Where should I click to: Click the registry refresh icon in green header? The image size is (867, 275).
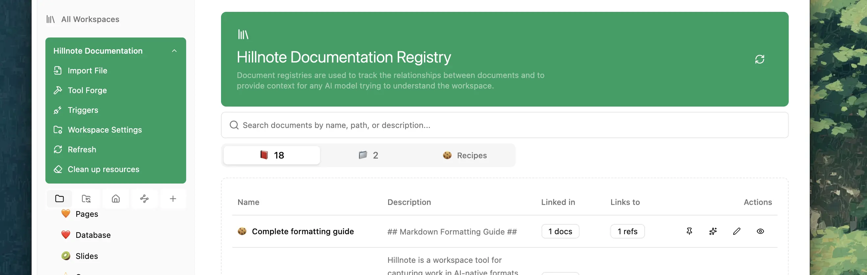click(759, 59)
